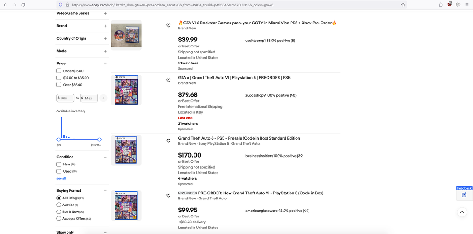This screenshot has width=473, height=234.
Task: Click the see all conditions link
Action: click(61, 178)
